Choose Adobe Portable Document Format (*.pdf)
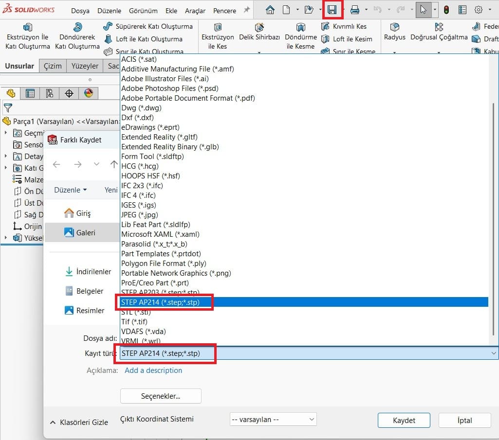Viewport: 499px width, 440px height. click(304, 98)
